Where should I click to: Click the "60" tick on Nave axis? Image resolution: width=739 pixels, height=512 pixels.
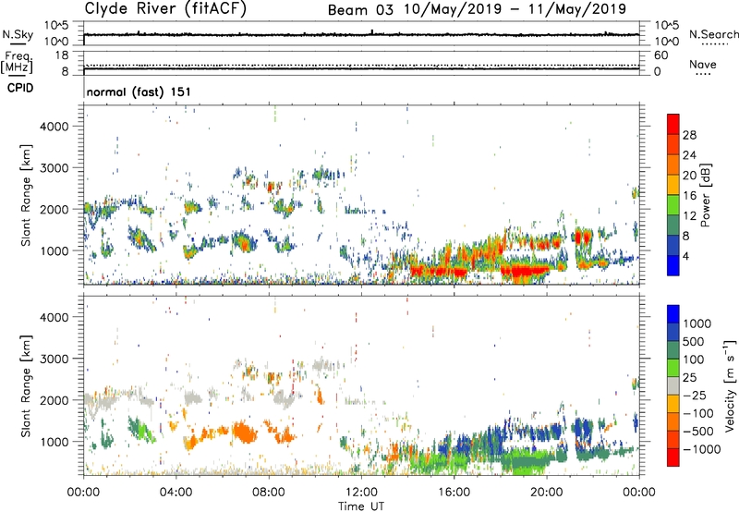coord(660,55)
